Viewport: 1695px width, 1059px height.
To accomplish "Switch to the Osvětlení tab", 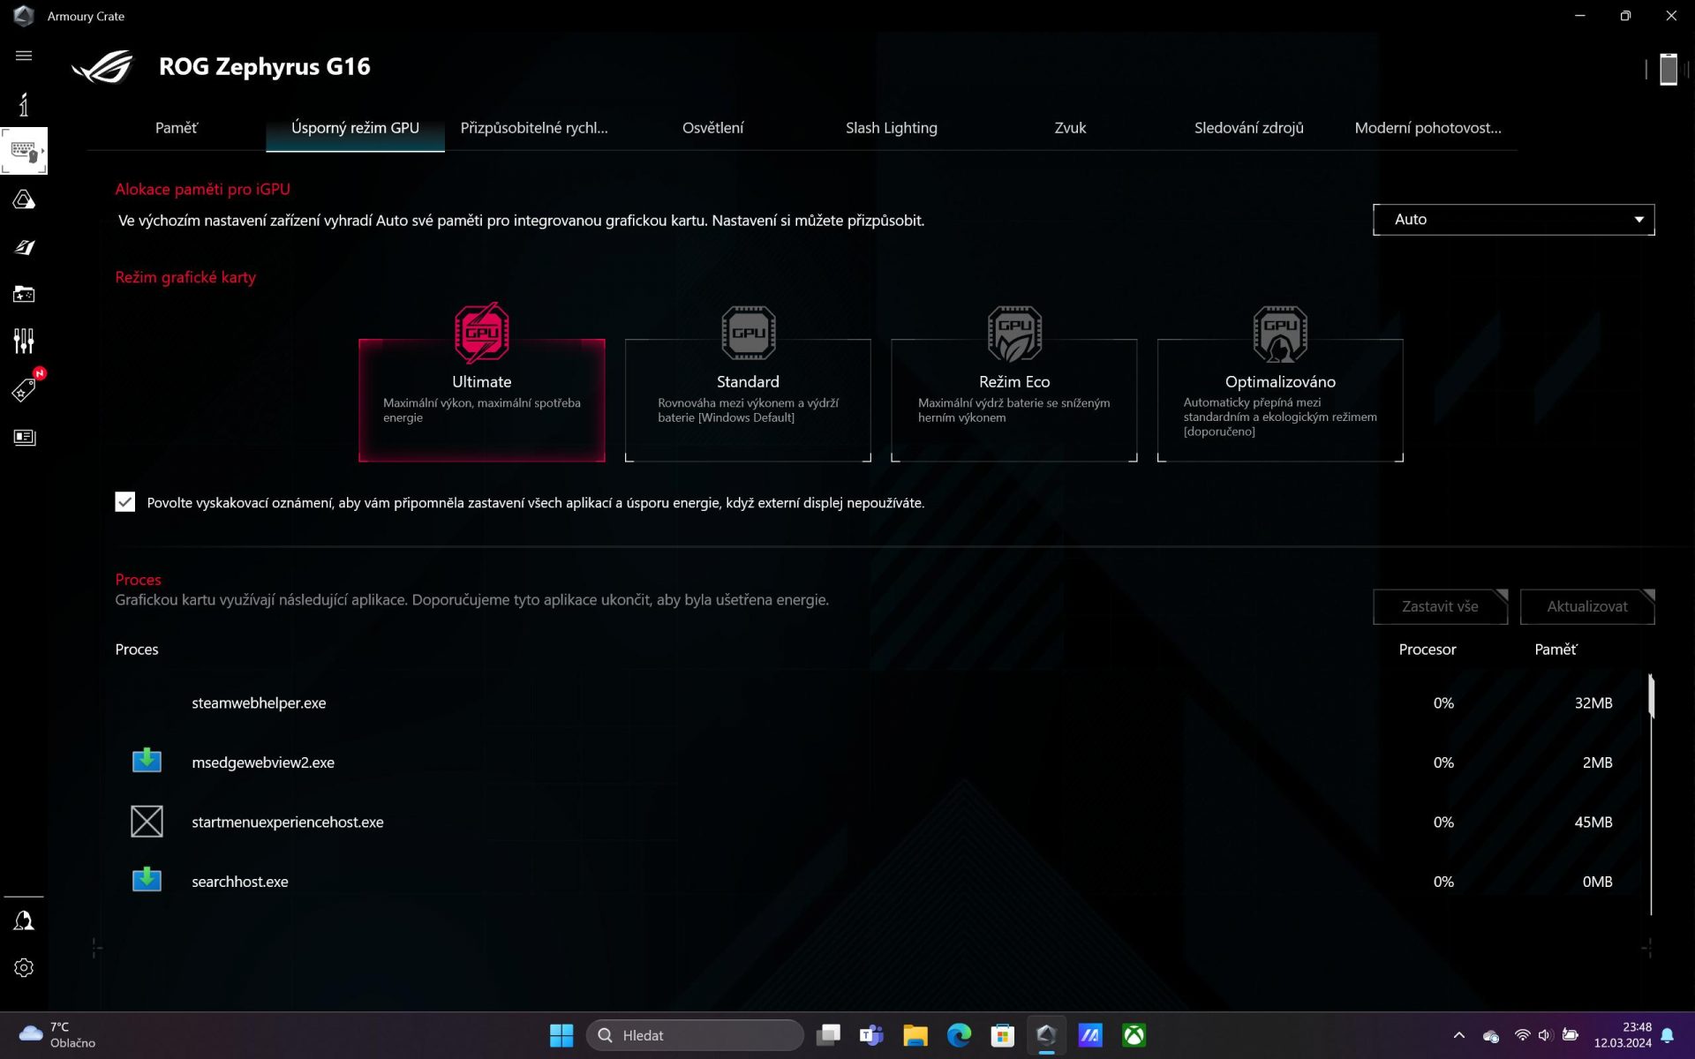I will (x=712, y=128).
